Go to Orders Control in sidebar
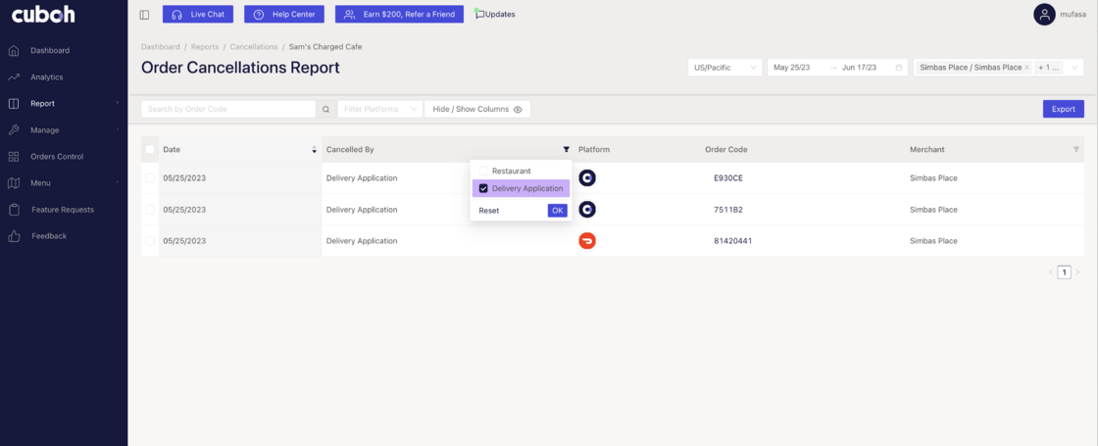 [x=56, y=157]
